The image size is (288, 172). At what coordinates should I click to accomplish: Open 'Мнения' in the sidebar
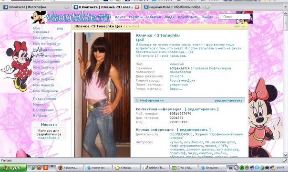pos(39,104)
